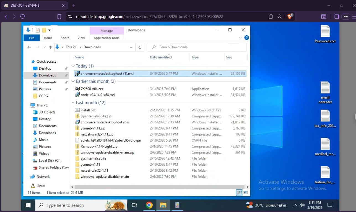Screen dimensions: 356x212
Task: Collapse the Earlier this month group
Action: [73, 81]
